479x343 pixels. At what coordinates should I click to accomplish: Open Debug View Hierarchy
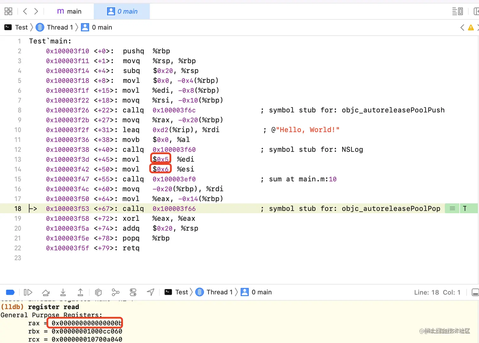pos(98,292)
